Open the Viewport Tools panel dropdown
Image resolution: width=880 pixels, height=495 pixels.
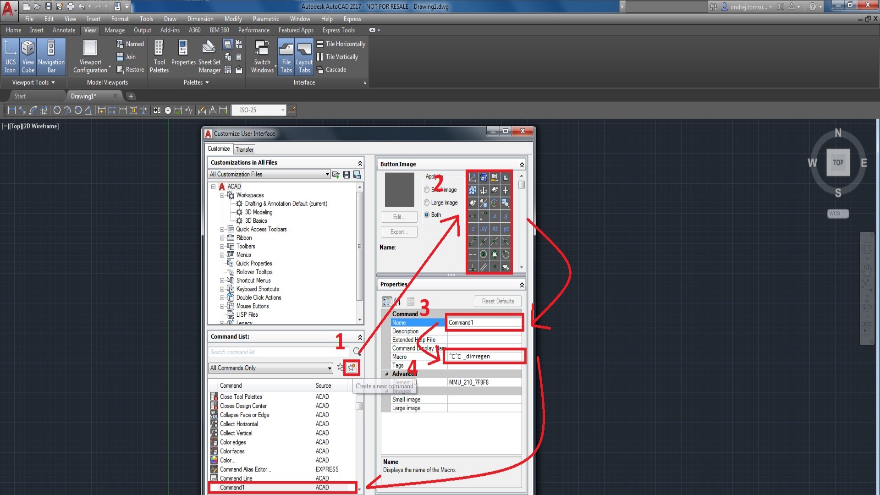[x=33, y=82]
